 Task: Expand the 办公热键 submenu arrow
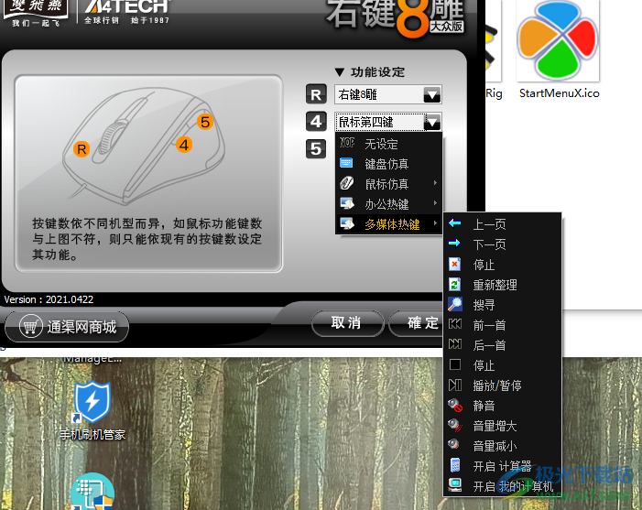coord(435,203)
